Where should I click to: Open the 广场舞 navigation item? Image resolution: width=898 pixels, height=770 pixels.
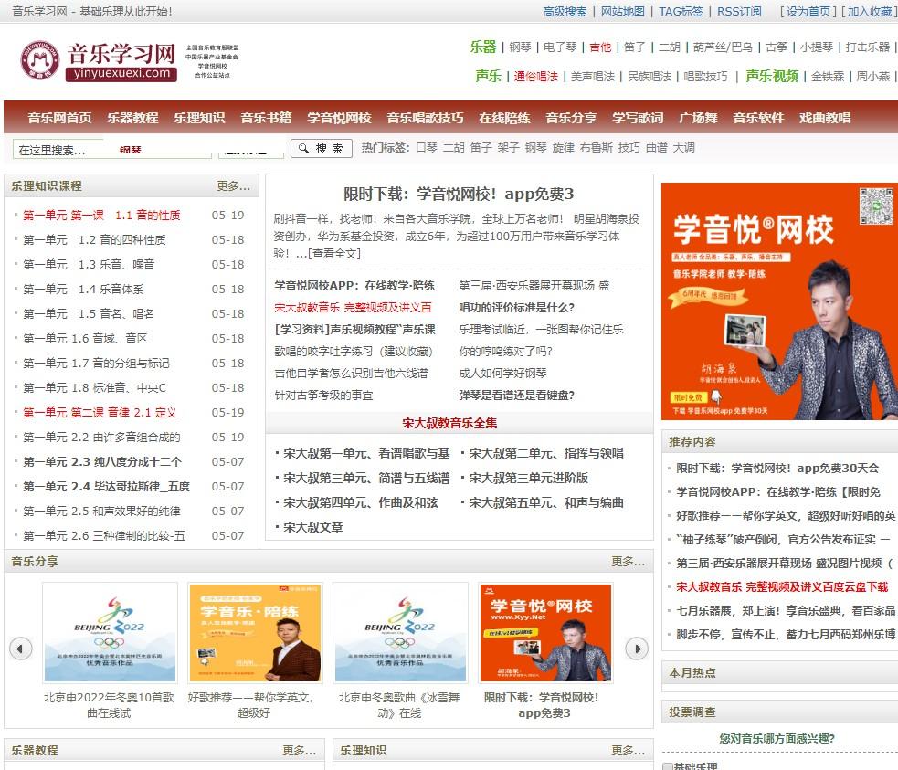click(x=698, y=118)
